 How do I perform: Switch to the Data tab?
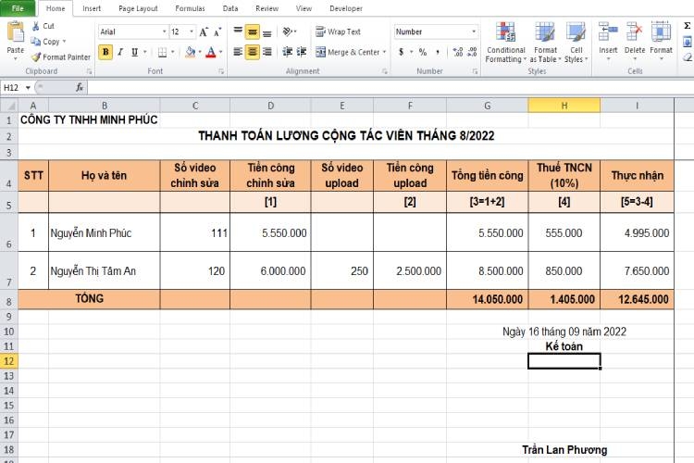230,8
